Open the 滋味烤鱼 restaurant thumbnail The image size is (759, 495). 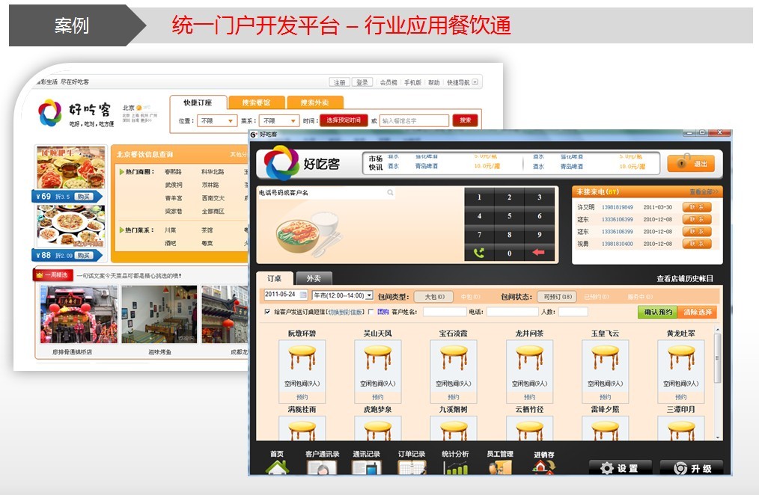point(159,315)
